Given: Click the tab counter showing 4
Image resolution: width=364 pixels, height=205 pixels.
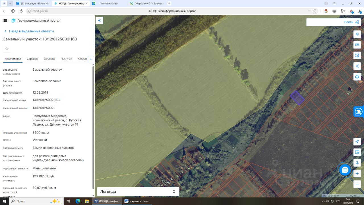Looking at the screenshot, I should pos(4,3).
